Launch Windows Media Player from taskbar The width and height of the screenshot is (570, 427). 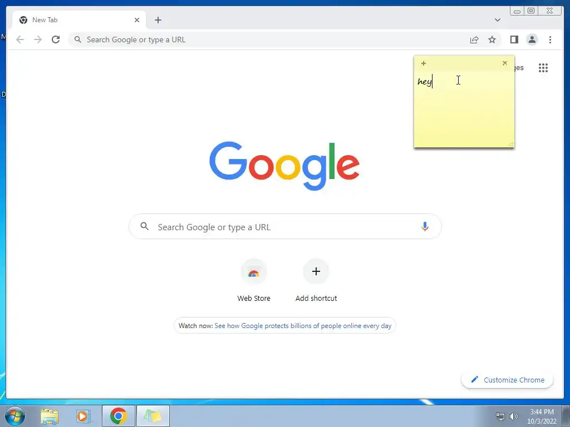(83, 416)
